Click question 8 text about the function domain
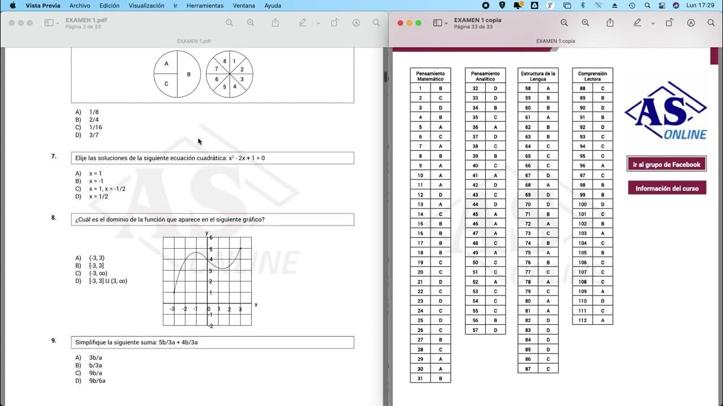This screenshot has height=406, width=723. pos(169,219)
